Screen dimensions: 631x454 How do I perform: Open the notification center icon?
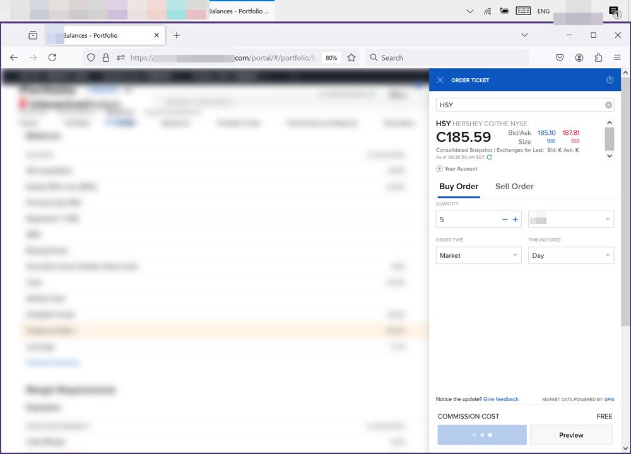coord(614,11)
